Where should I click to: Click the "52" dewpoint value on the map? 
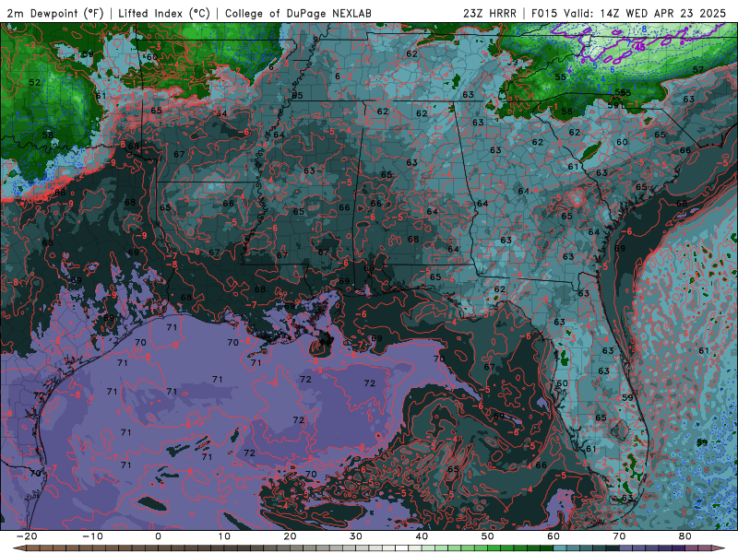[x=35, y=82]
